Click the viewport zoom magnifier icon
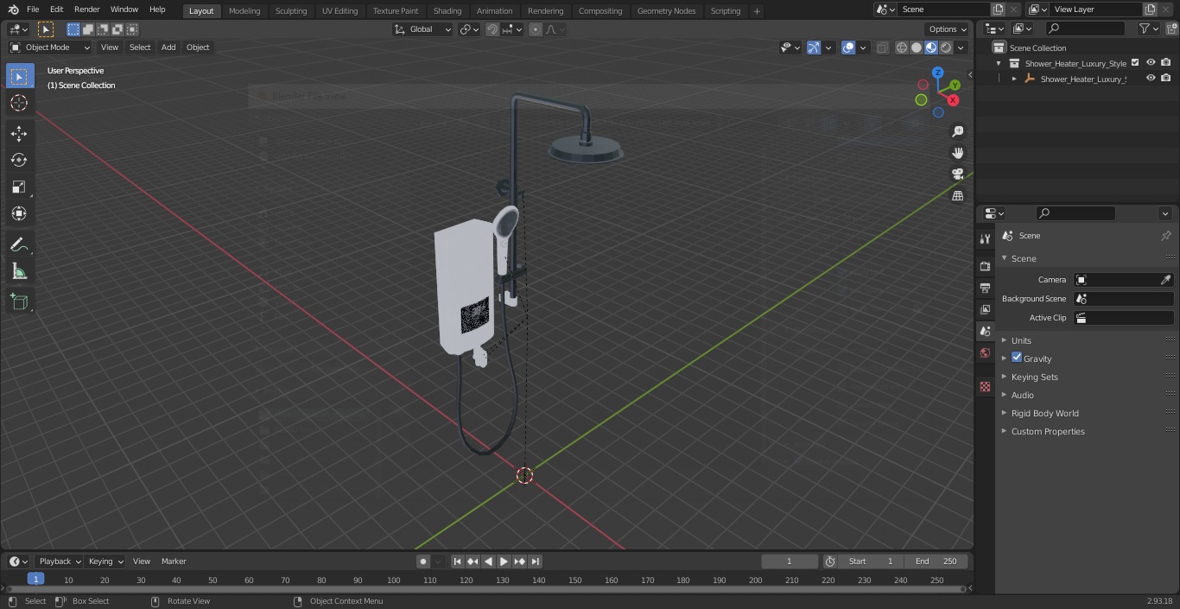This screenshot has height=609, width=1180. click(957, 131)
